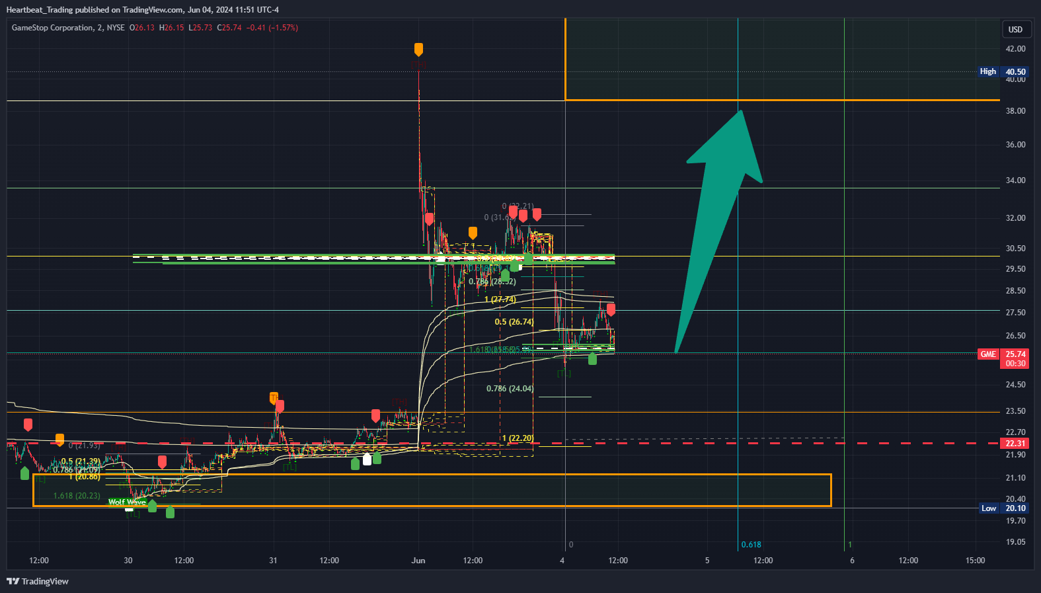Click the 1 (27.74) Fibonacci label

click(500, 299)
